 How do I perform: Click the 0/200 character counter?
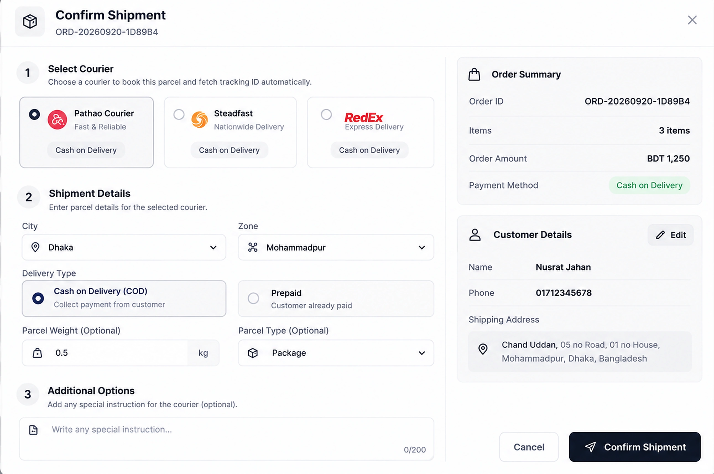coord(415,450)
